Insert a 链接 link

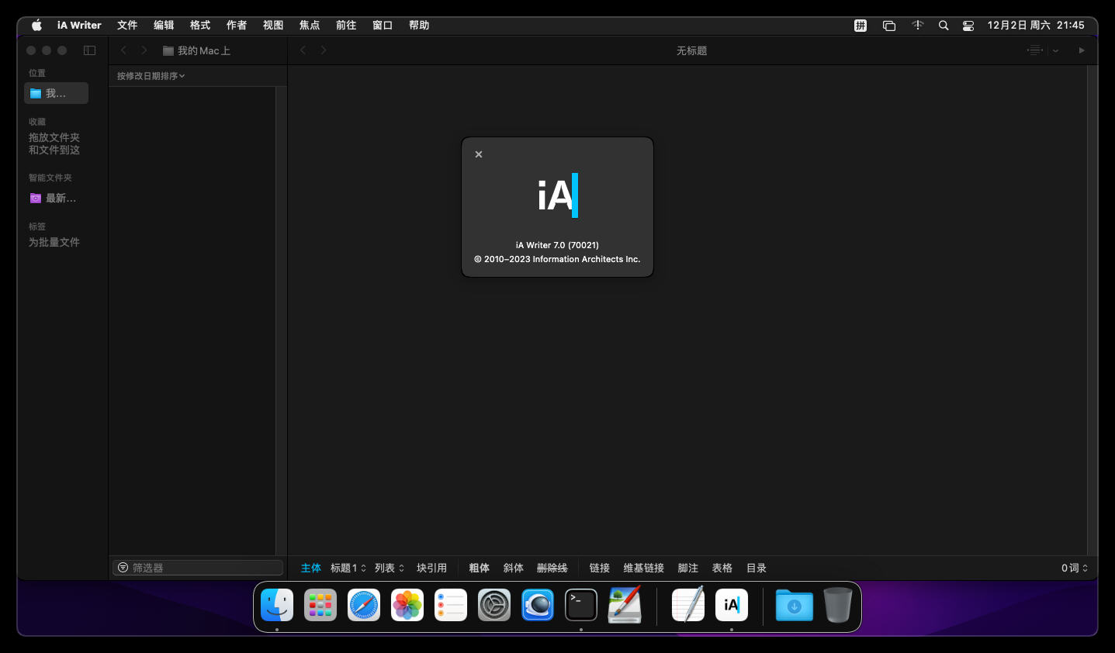pyautogui.click(x=600, y=568)
